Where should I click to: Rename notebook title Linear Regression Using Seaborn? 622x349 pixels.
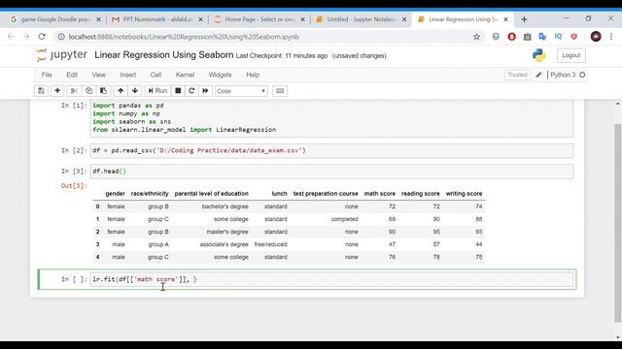click(164, 55)
